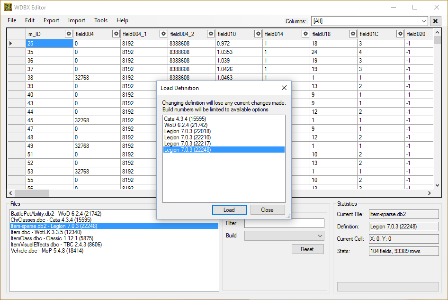This screenshot has height=300, width=448.
Task: Open the Export menu
Action: click(51, 20)
